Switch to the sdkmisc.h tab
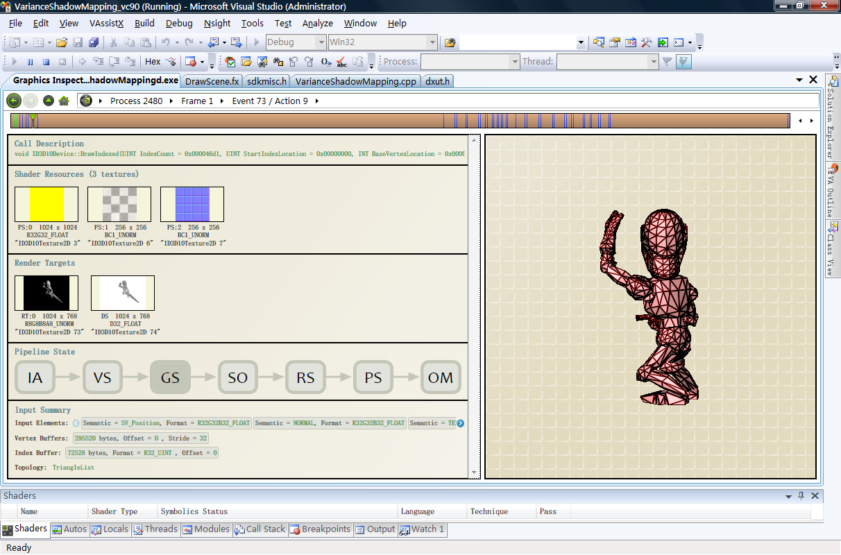Viewport: 841px width, 555px height. [266, 81]
